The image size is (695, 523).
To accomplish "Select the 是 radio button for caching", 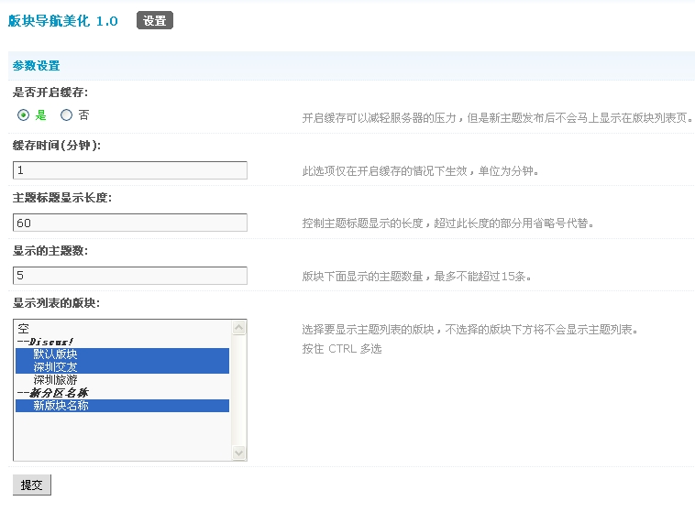I will [x=24, y=115].
